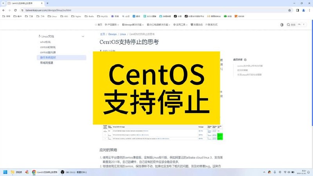Open 局域网搭建 in the sidebar
The height and width of the screenshot is (176, 313).
47,63
